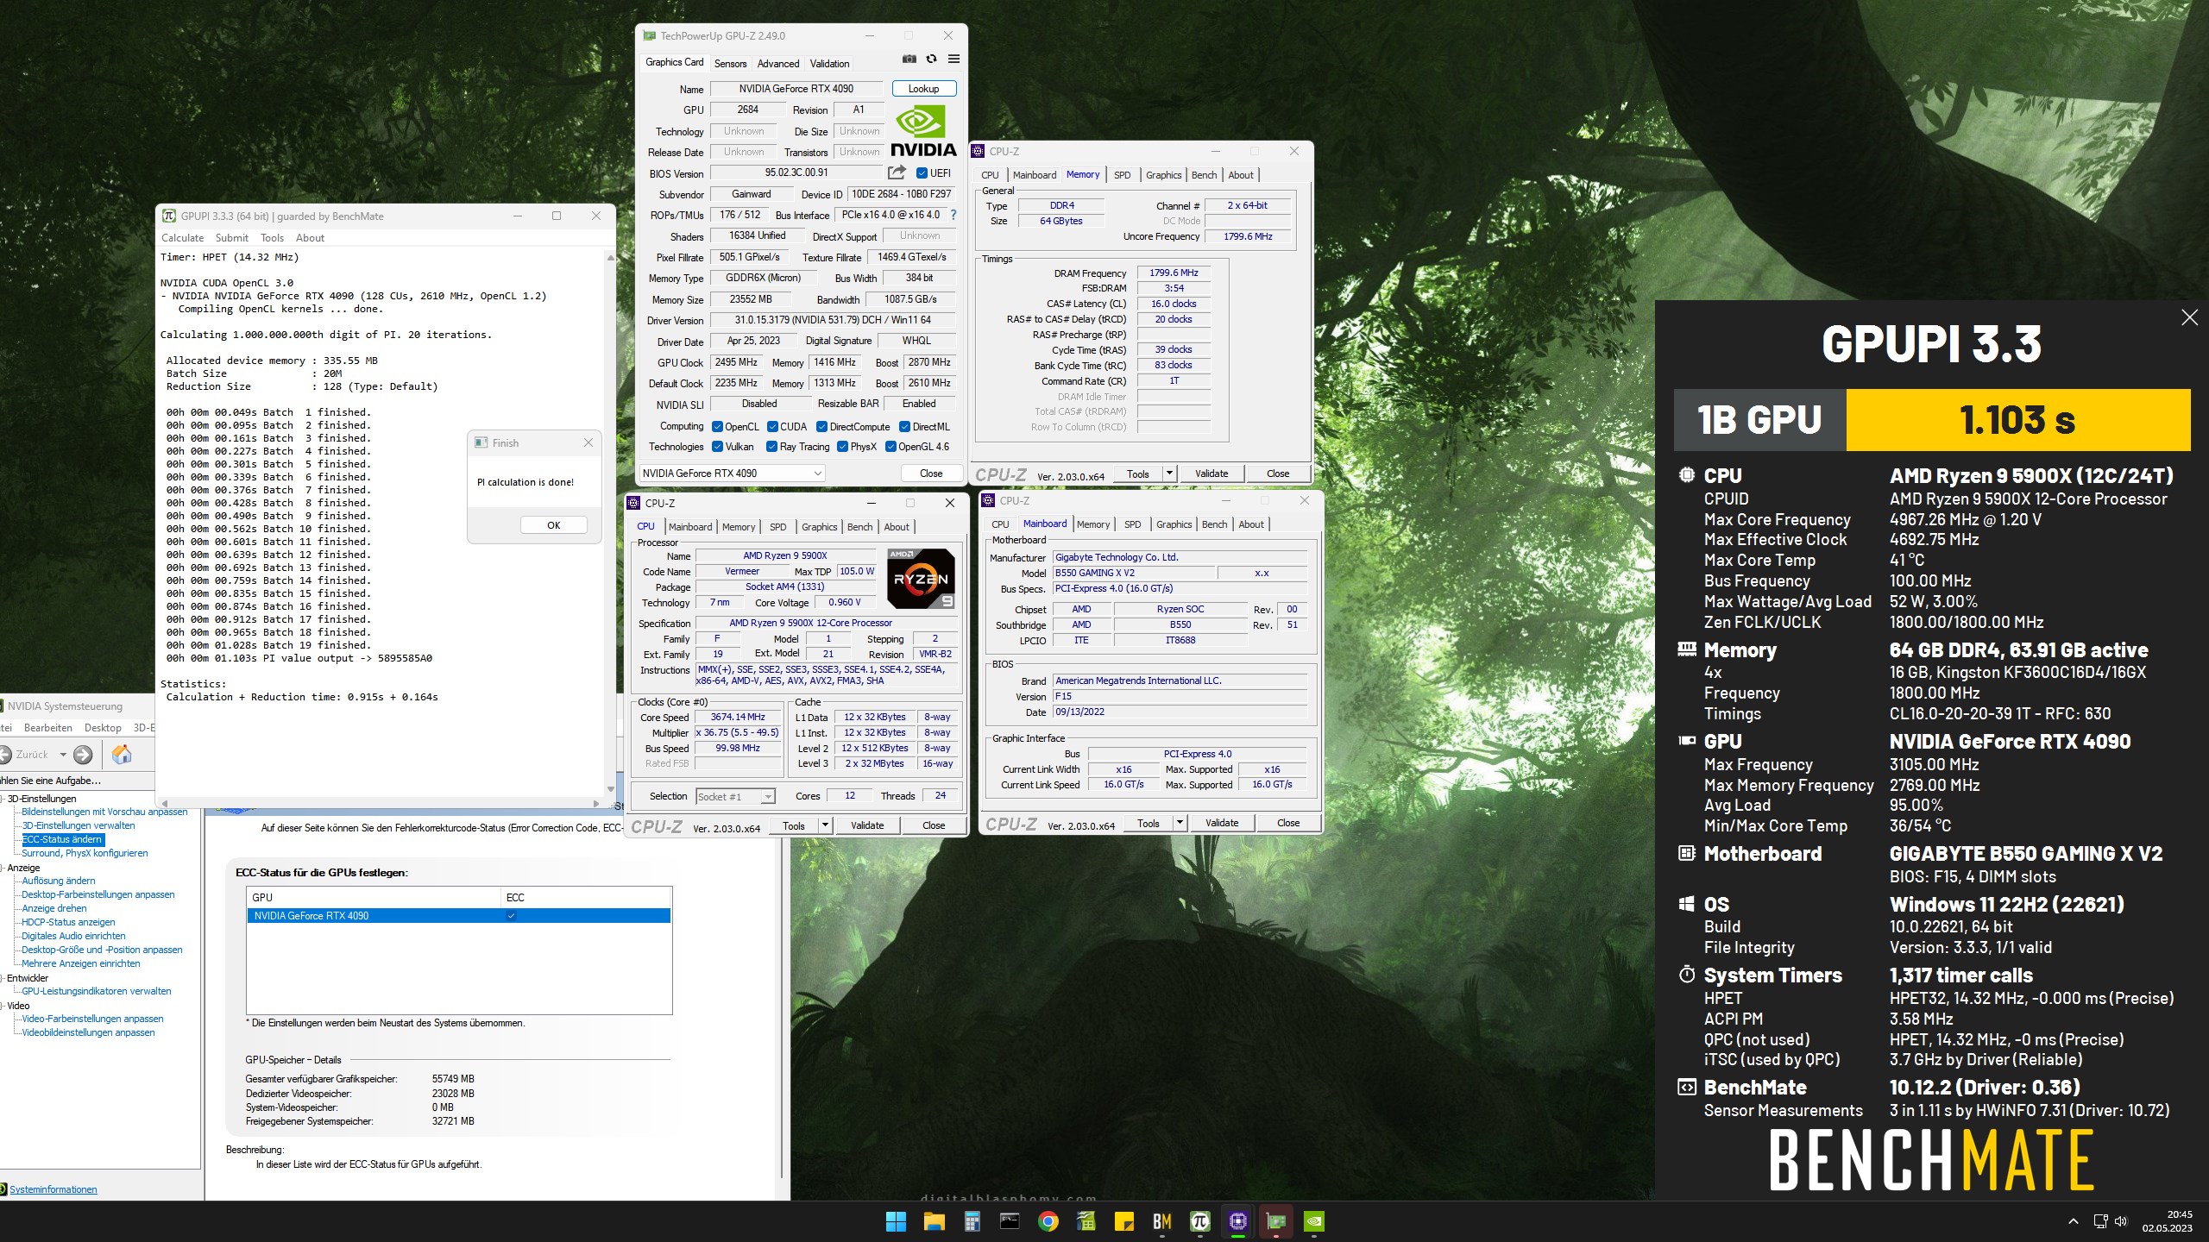2209x1242 pixels.
Task: Click the forward arrow in NVIDIA Systemsteuerung
Action: coord(83,755)
